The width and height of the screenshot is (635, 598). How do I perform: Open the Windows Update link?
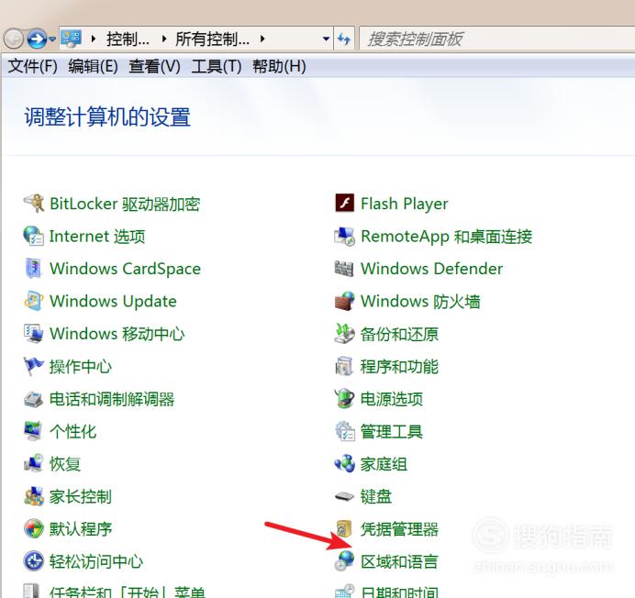point(113,301)
